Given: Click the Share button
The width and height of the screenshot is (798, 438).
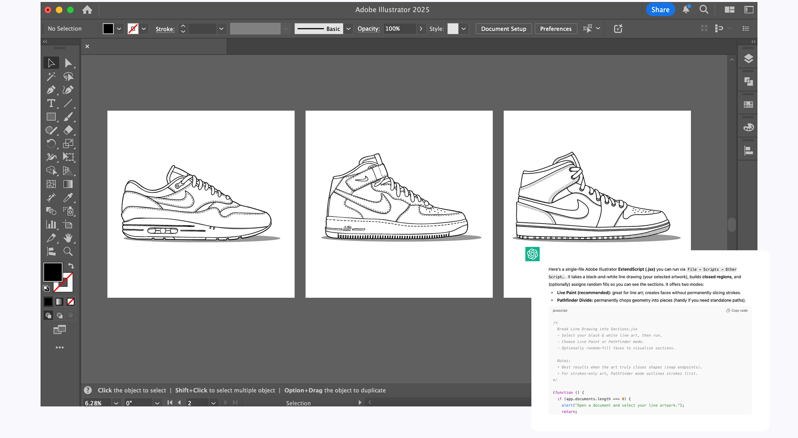Looking at the screenshot, I should (660, 10).
